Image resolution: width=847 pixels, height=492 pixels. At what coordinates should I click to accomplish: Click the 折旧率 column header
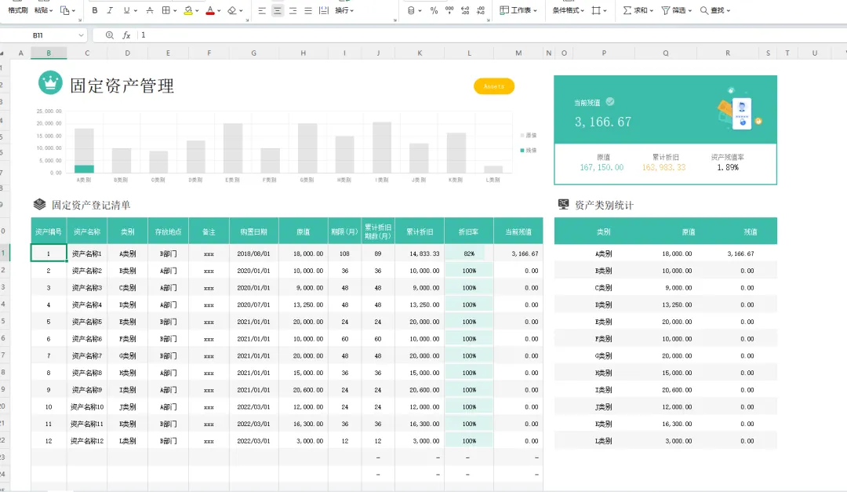469,231
